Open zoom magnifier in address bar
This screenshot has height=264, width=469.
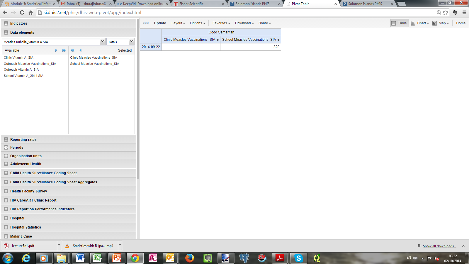tap(439, 12)
